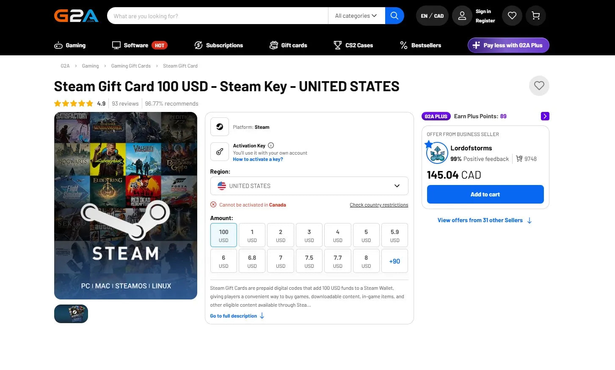The image size is (615, 370).
Task: Click the search input field
Action: click(218, 16)
